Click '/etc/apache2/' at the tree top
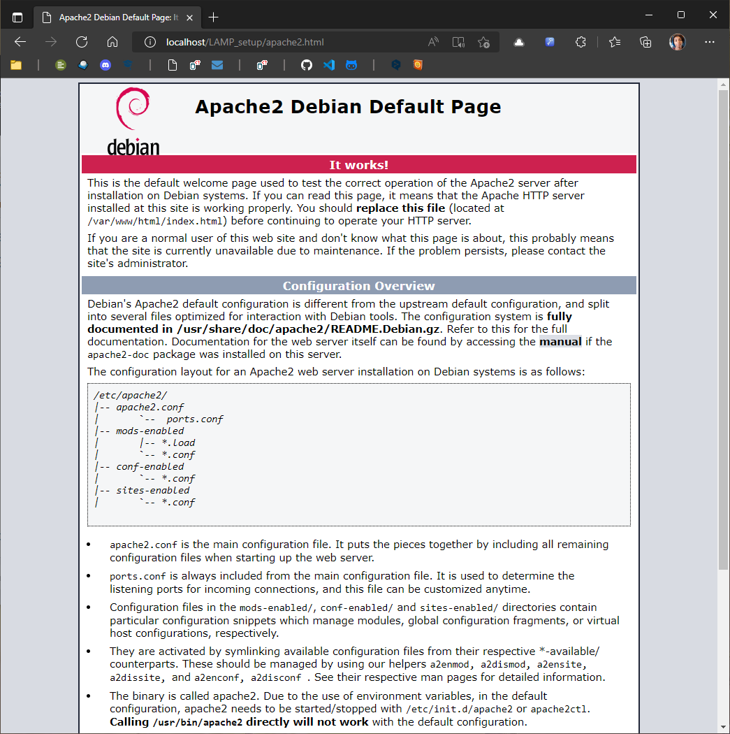The width and height of the screenshot is (730, 734). [x=130, y=396]
